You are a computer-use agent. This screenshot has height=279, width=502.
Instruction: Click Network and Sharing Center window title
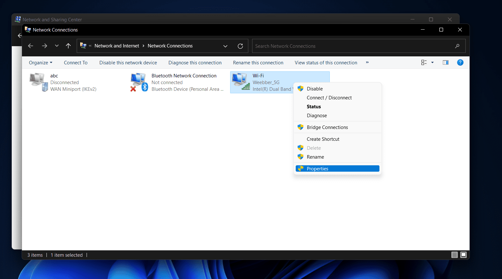point(52,19)
